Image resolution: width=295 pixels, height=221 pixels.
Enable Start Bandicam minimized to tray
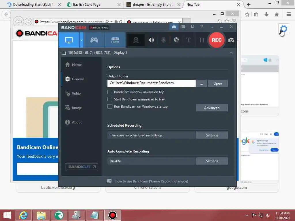tap(110, 99)
